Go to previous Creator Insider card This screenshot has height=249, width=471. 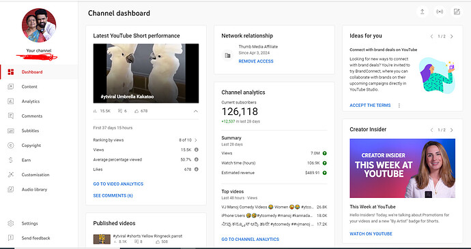click(431, 130)
